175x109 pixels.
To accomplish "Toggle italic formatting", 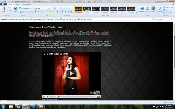I will 39,12.
